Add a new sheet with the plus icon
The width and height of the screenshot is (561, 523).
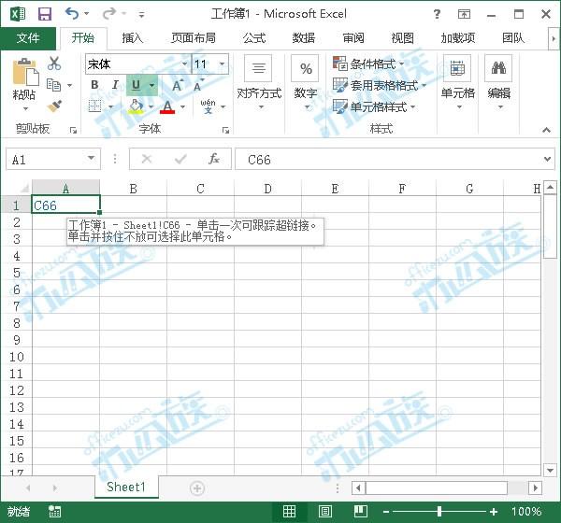coord(197,488)
